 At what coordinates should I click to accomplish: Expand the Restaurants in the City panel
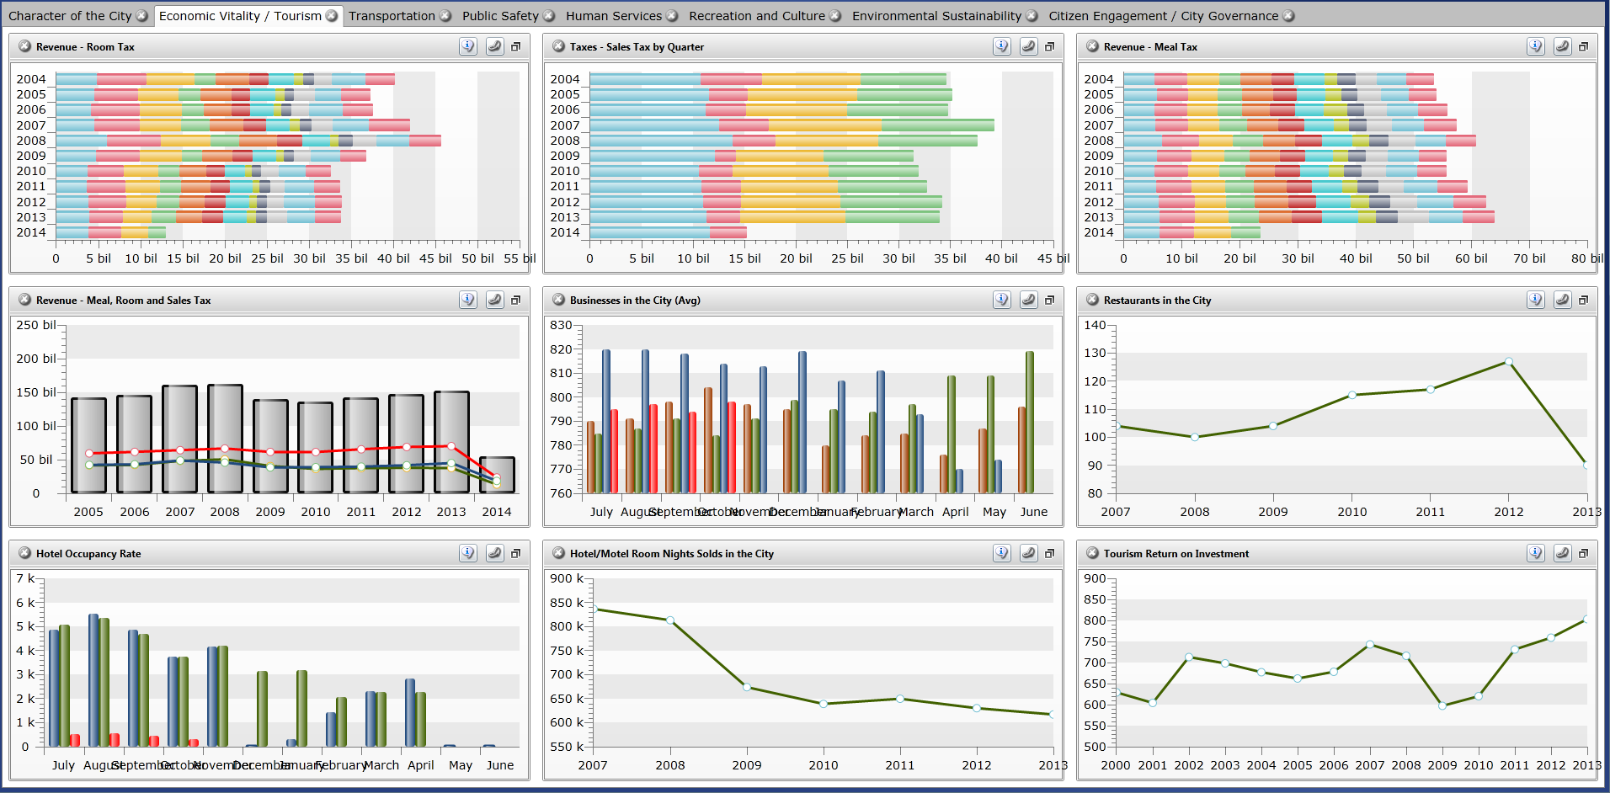1584,301
